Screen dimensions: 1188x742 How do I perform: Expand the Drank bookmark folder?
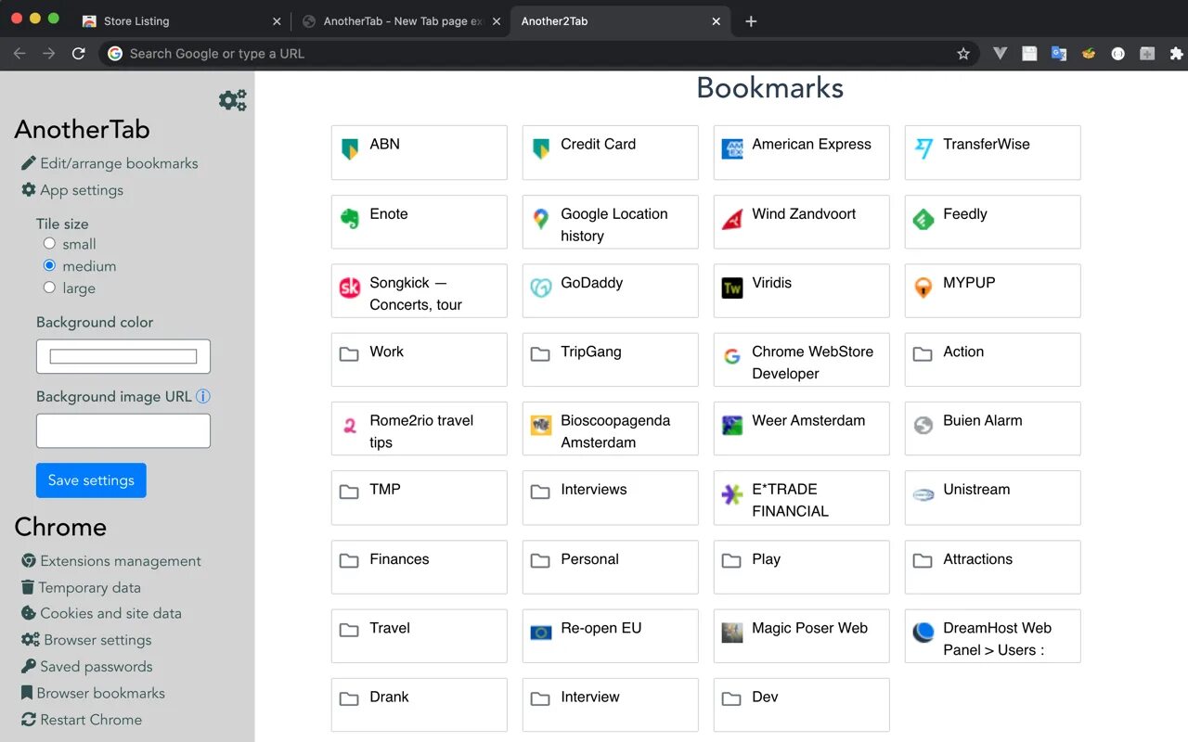(x=420, y=705)
